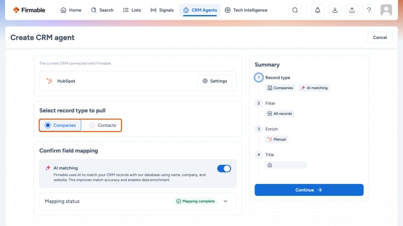Click the Firmable logo
The width and height of the screenshot is (403, 226).
coord(29,10)
